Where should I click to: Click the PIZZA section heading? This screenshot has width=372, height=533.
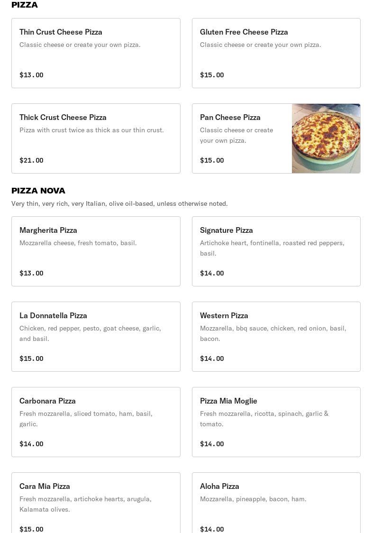[x=25, y=5]
